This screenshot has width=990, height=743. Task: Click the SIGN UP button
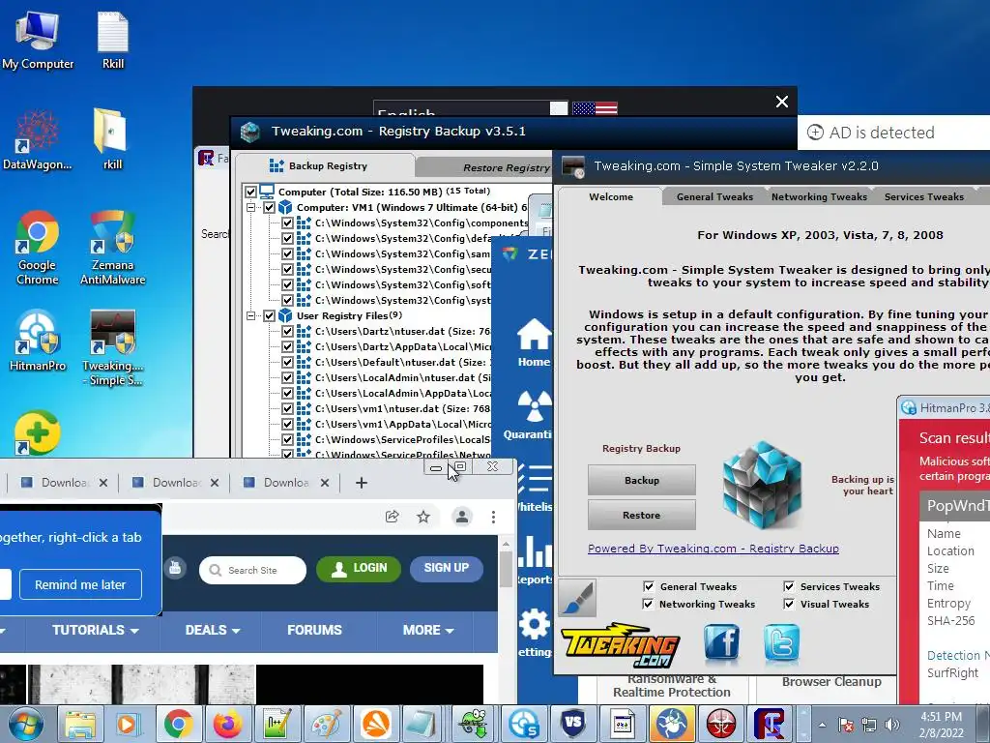tap(447, 568)
